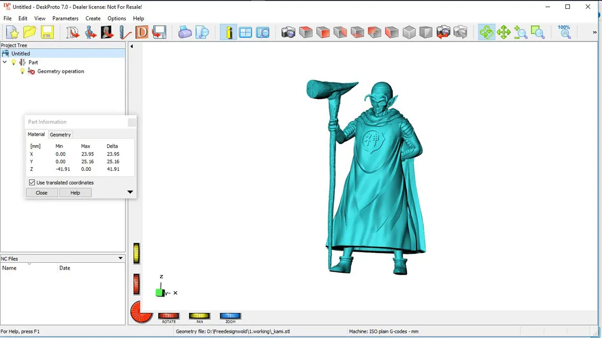Toggle Use translated coordinates checkbox
The image size is (602, 338).
[x=32, y=183]
